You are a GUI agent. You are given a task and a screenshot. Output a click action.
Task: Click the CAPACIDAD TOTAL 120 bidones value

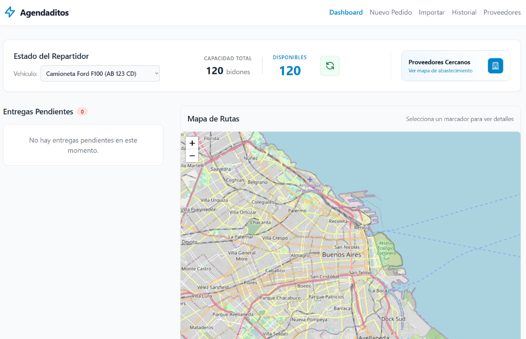(x=228, y=71)
